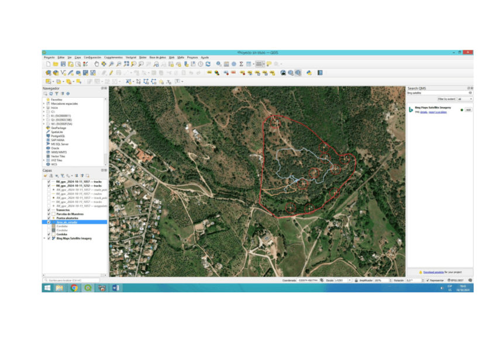The height and width of the screenshot is (350, 496).
Task: Click the Save Project icon
Action: tap(63, 64)
